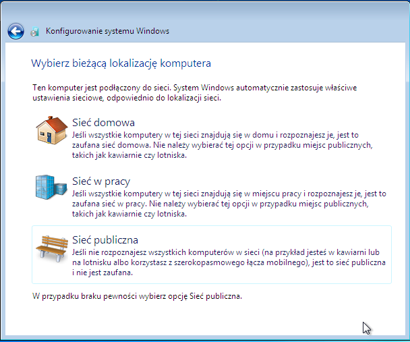
Task: Click the Windows setup icon beside the title
Action: click(35, 32)
